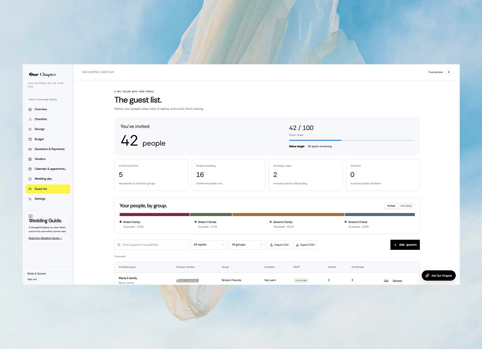Image resolution: width=482 pixels, height=349 pixels.
Task: Click the Guest list people icon
Action: (30, 189)
